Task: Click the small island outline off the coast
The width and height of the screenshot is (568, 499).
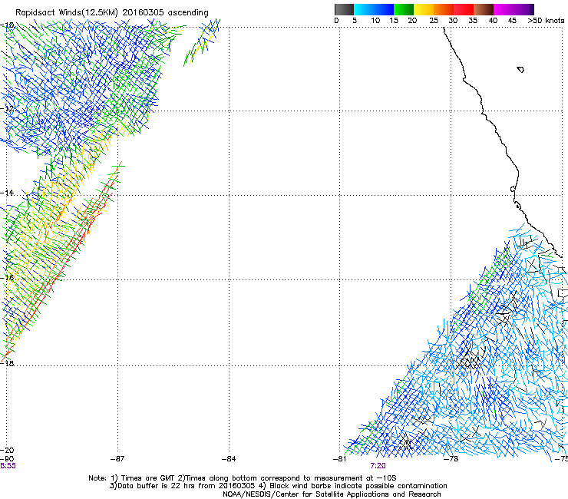Action: [x=520, y=70]
